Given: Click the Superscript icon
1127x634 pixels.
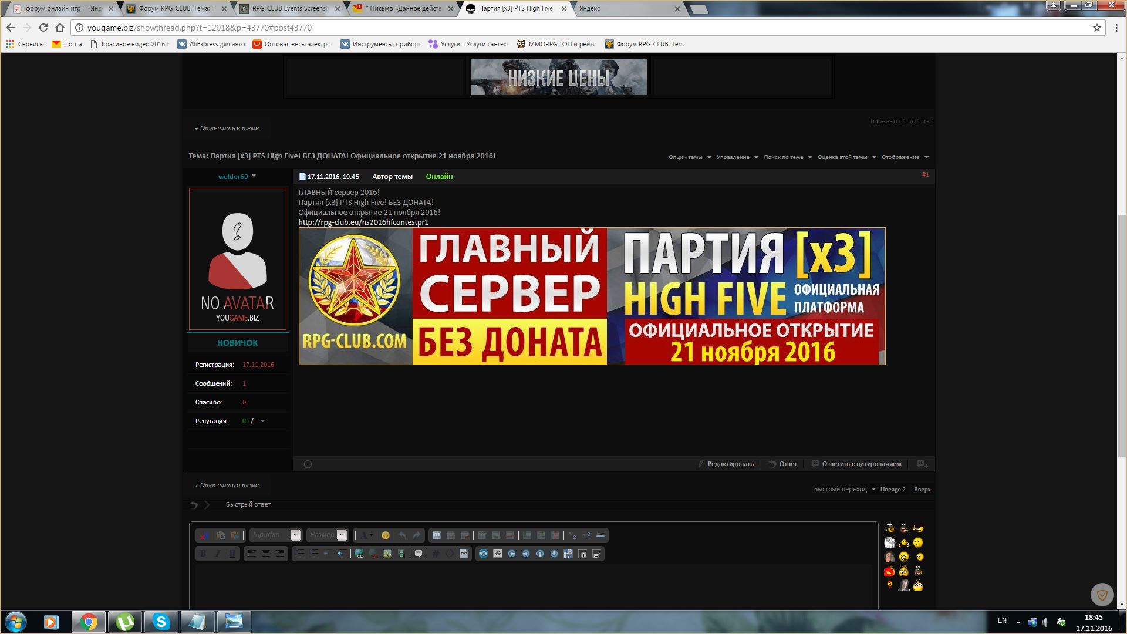Looking at the screenshot, I should pos(586,535).
